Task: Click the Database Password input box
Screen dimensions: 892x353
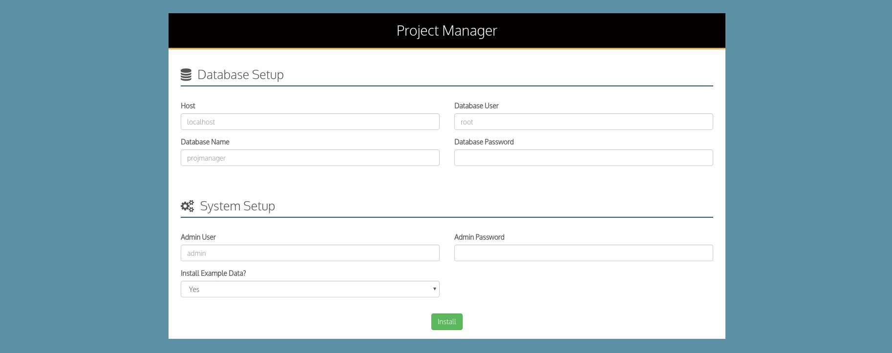Action: pyautogui.click(x=583, y=158)
